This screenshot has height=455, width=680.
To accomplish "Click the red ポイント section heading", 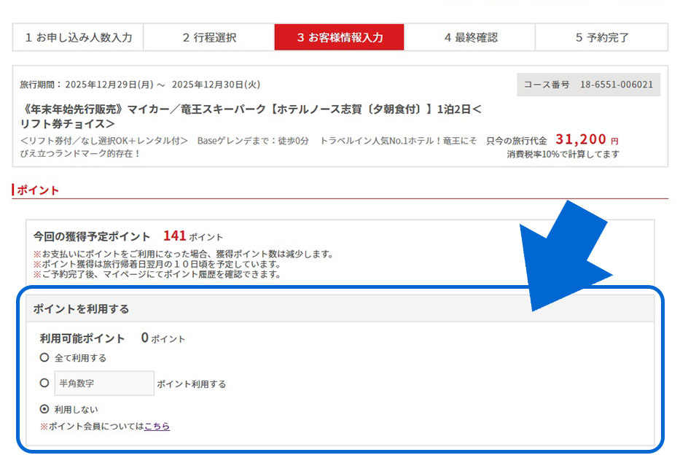I will click(x=38, y=190).
